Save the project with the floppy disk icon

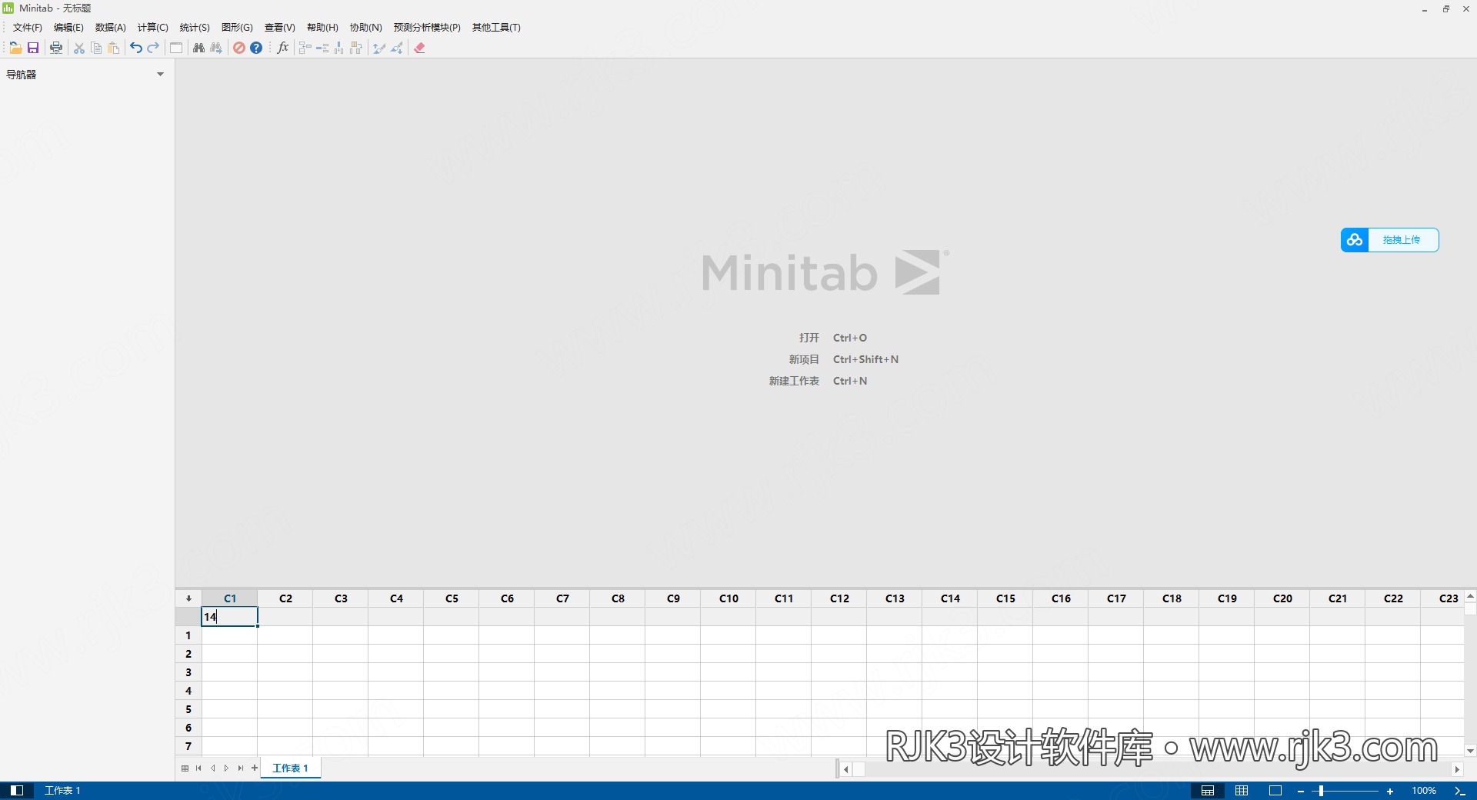pos(33,48)
